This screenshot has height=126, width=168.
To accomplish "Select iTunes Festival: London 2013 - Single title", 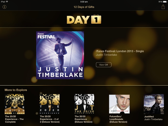I will 120,51.
